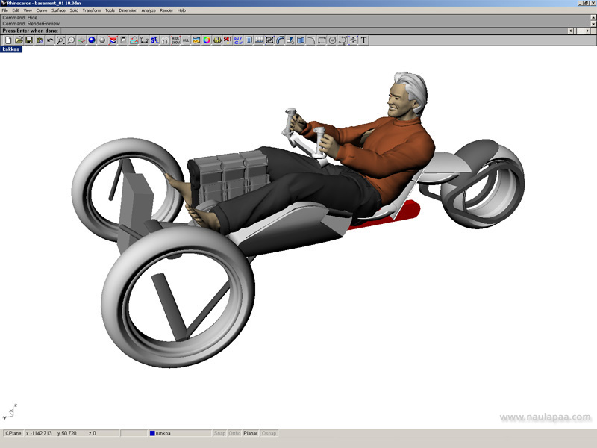Open the CPlane coordinate system pane

13,433
